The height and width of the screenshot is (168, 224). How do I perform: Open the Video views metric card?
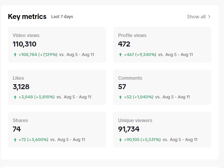tap(57, 45)
